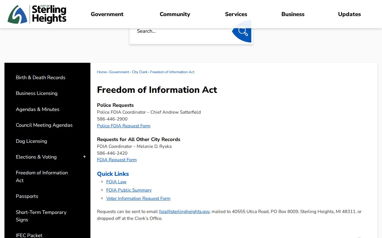Open the FOIA Public Summary link
Screen dimensions: 382x238
point(129,190)
